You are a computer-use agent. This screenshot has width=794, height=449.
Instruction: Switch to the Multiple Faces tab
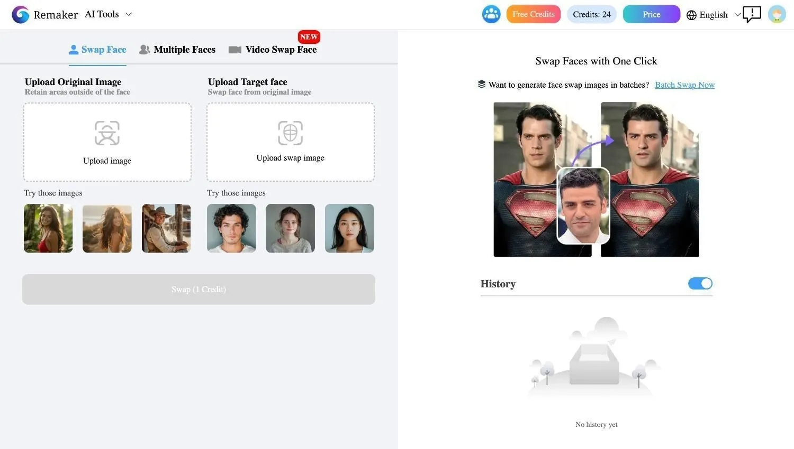pyautogui.click(x=177, y=50)
